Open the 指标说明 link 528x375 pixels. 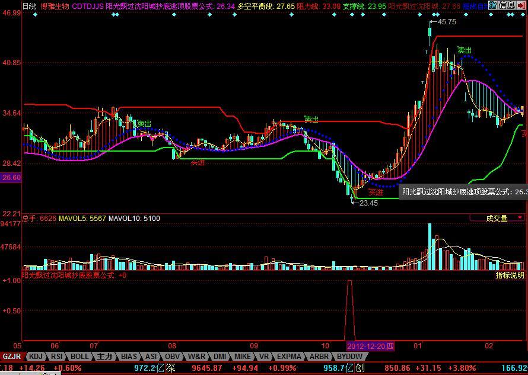click(510, 275)
